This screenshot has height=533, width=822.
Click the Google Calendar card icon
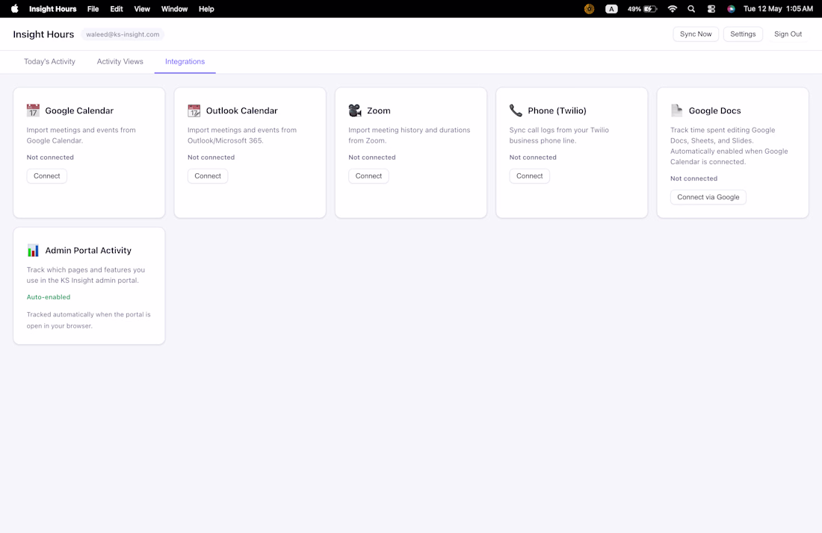33,110
